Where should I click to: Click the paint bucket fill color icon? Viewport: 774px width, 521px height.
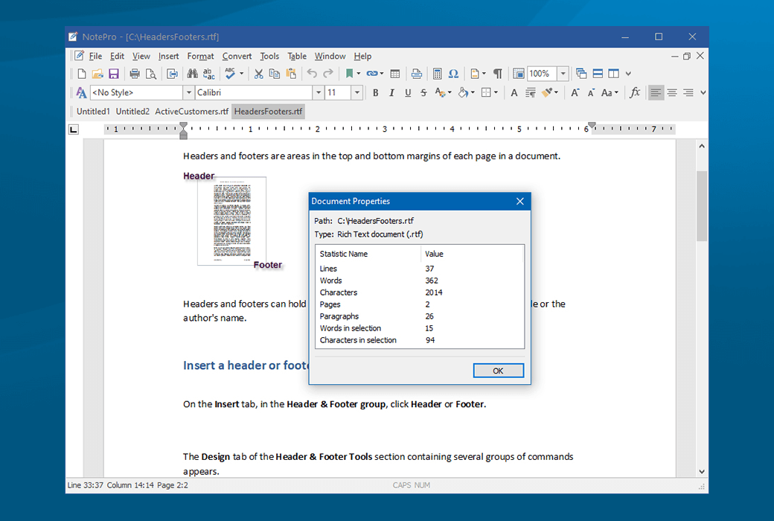click(463, 92)
